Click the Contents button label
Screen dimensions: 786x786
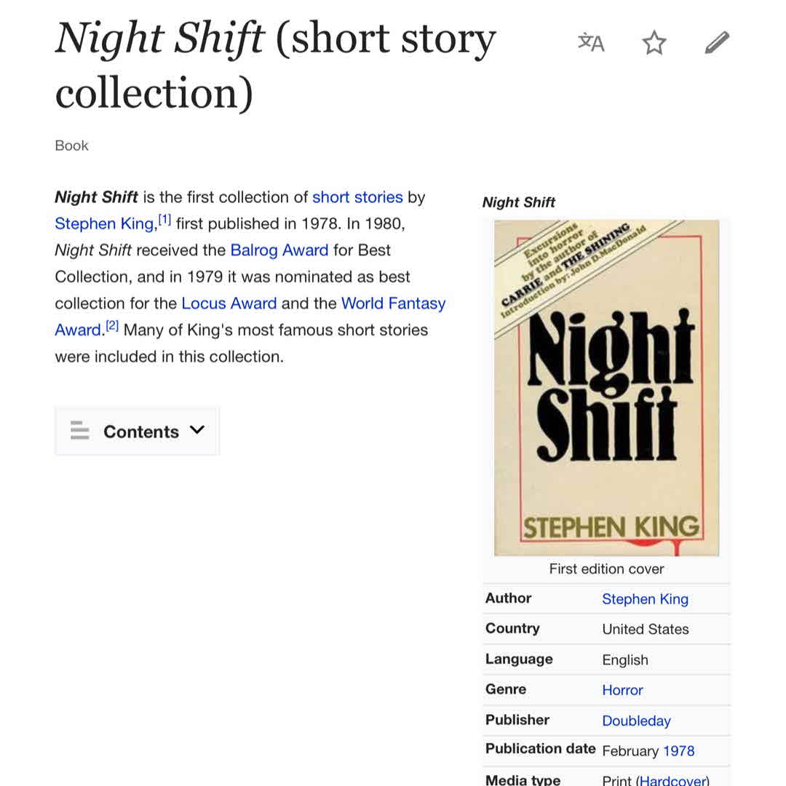(140, 432)
